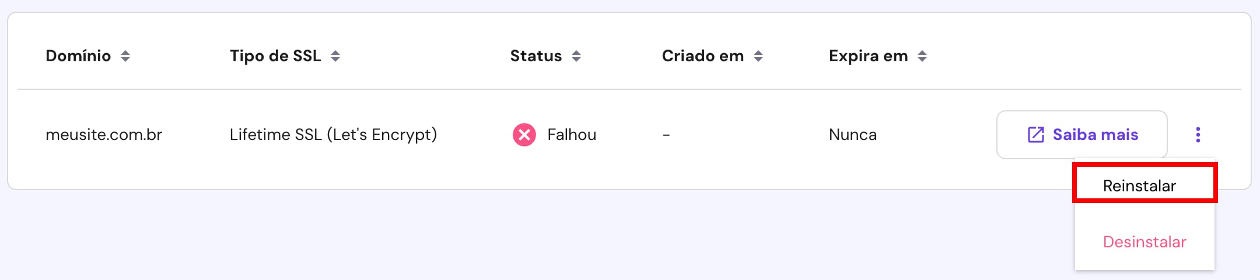Click the Expira em header label
This screenshot has width=1260, height=280.
pos(869,56)
